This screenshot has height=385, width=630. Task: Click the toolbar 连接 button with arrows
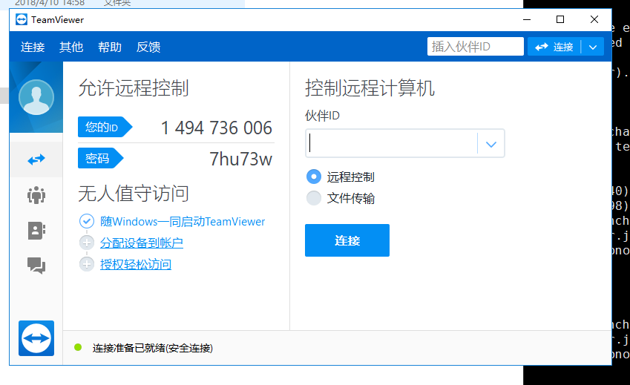click(x=554, y=47)
